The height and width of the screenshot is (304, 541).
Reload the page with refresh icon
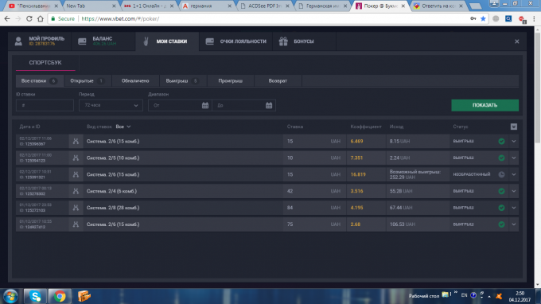pyautogui.click(x=29, y=18)
